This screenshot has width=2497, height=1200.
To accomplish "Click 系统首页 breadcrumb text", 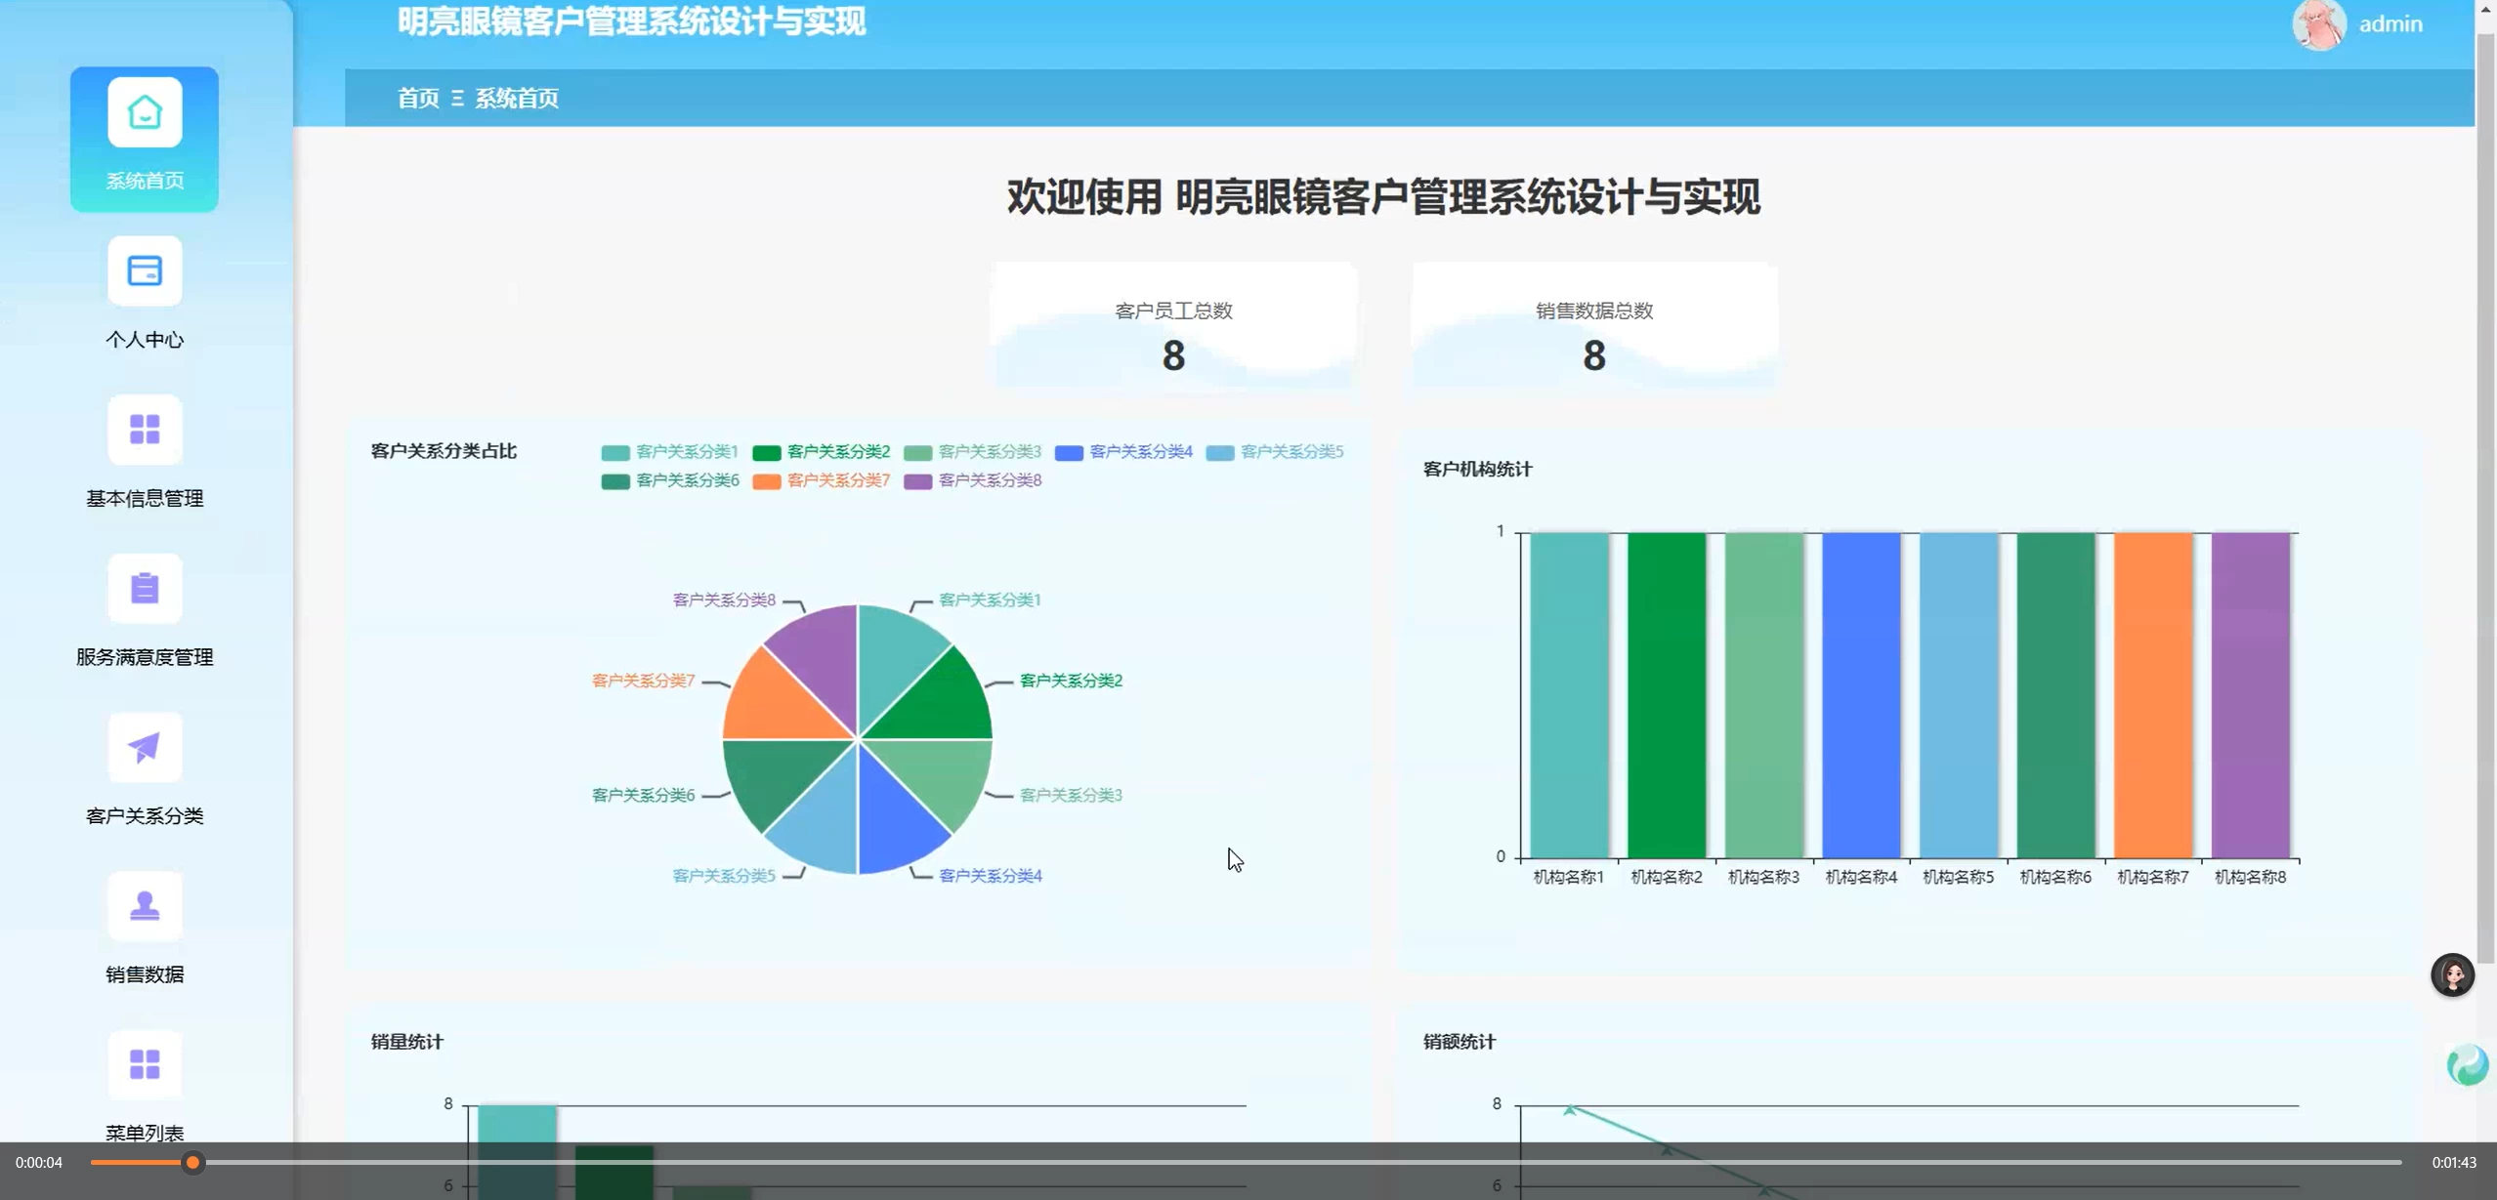I will pyautogui.click(x=517, y=99).
